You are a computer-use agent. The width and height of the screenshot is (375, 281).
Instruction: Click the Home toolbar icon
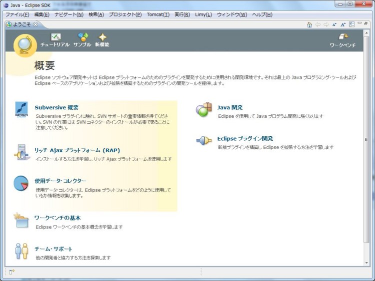[x=309, y=24]
